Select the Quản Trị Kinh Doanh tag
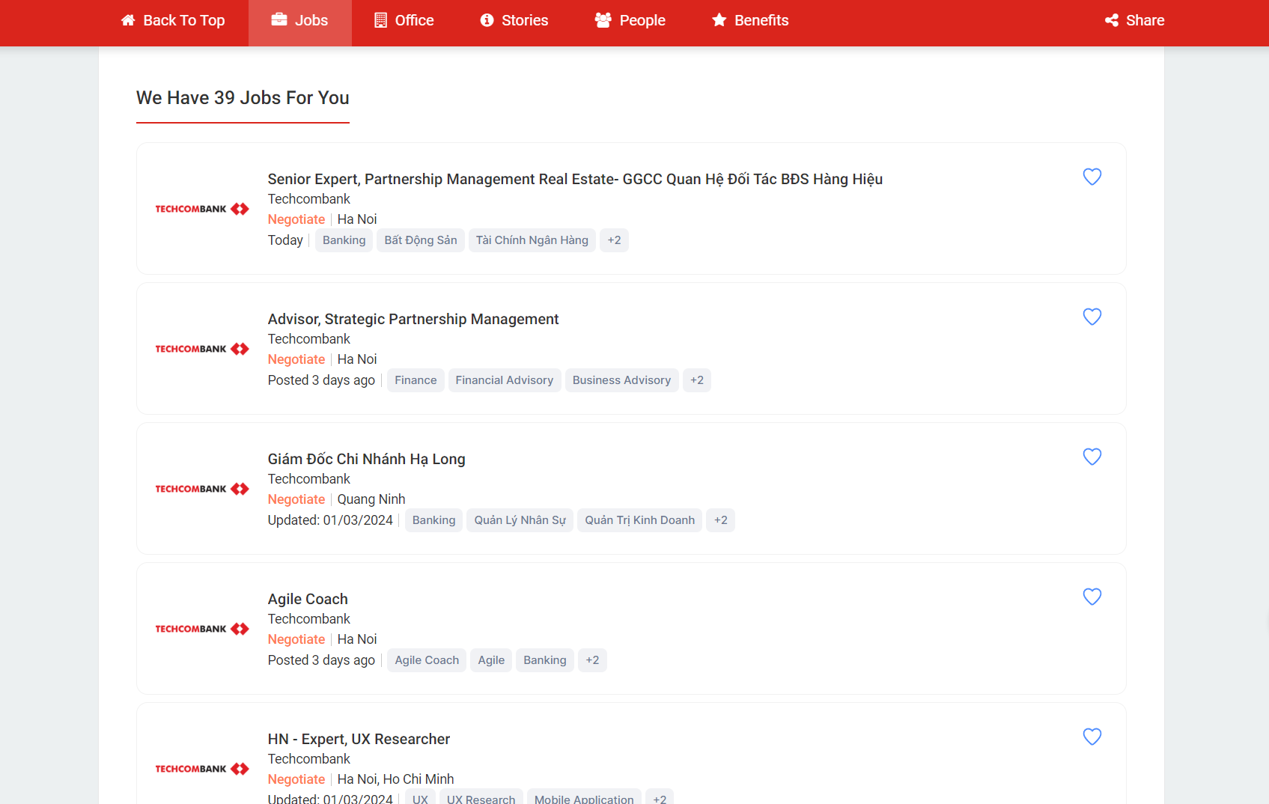 coord(640,520)
